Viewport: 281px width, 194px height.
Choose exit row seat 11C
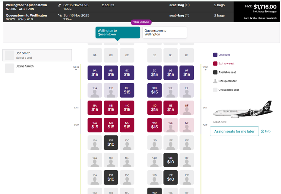coord(127,108)
